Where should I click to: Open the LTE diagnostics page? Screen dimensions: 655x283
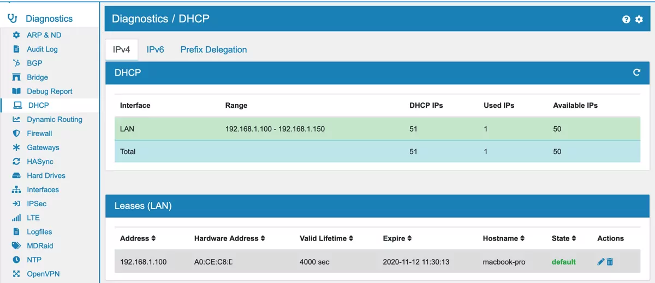33,218
